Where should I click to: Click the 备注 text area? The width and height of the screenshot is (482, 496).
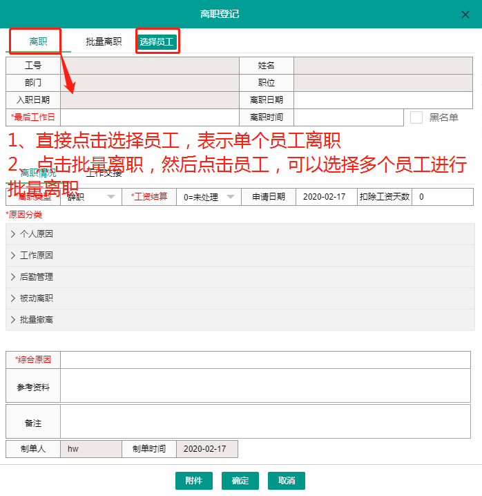(265, 421)
